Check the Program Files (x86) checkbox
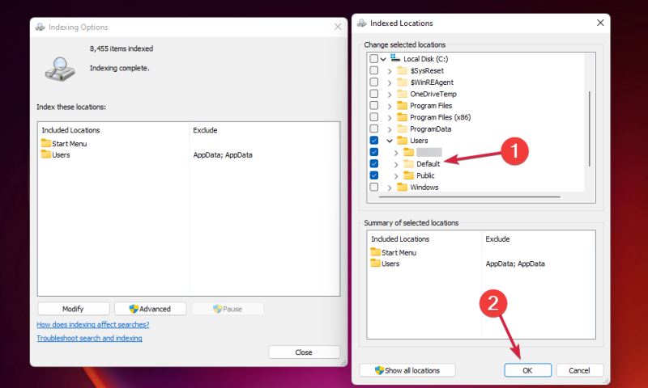The height and width of the screenshot is (388, 648). click(x=373, y=117)
